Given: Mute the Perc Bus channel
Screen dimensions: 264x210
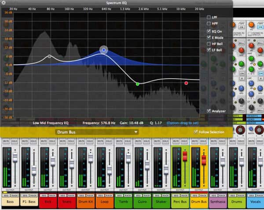Looking at the screenshot, I should click(x=176, y=141).
